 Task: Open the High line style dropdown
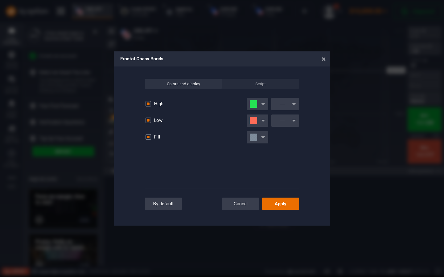coord(285,104)
